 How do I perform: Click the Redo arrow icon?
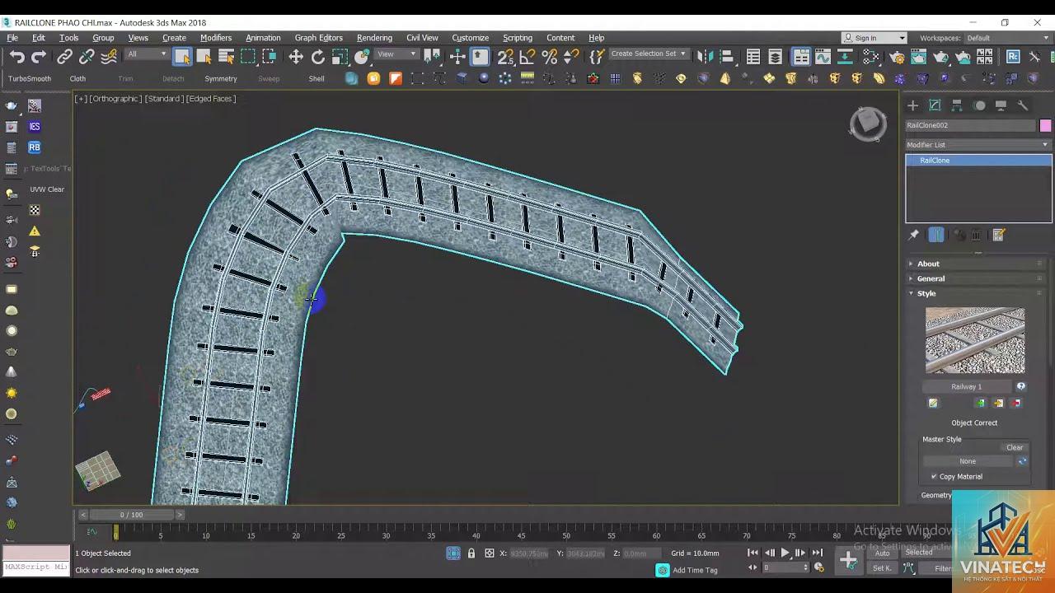pyautogui.click(x=39, y=57)
